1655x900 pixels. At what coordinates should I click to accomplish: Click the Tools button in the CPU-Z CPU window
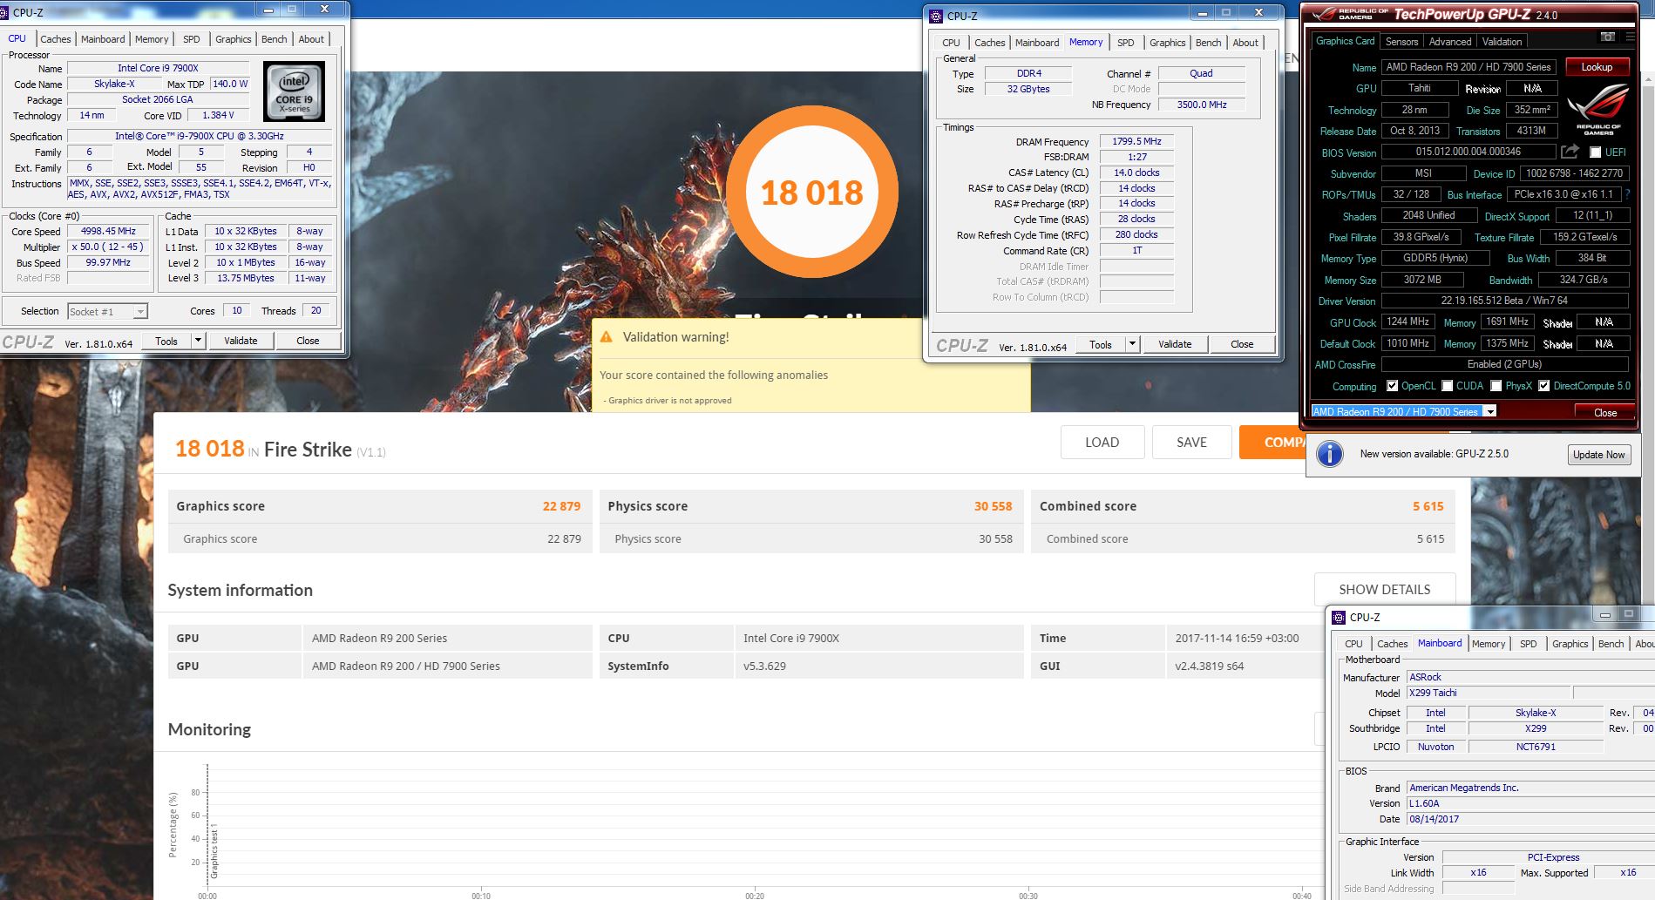[x=166, y=341]
